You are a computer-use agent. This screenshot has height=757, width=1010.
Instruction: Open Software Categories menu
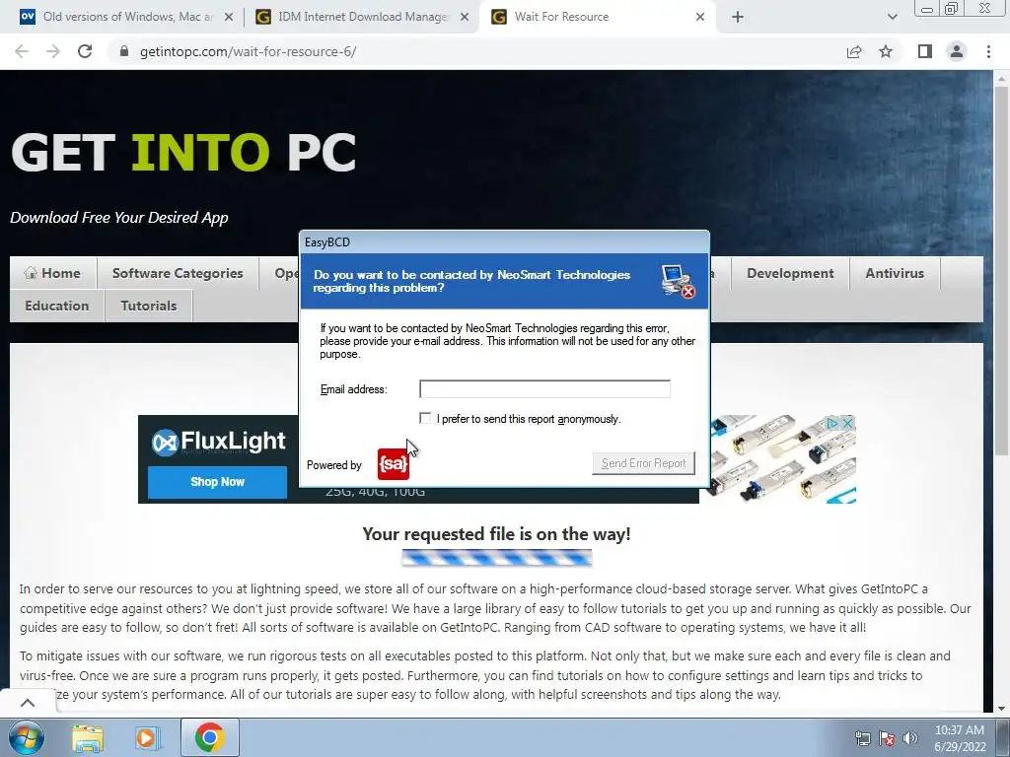pos(178,273)
